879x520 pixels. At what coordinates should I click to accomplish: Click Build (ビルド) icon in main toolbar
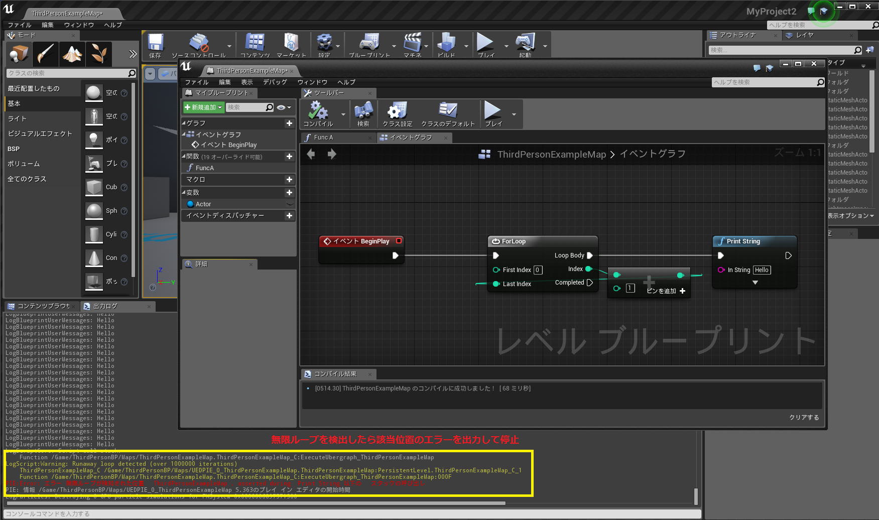[x=446, y=45]
